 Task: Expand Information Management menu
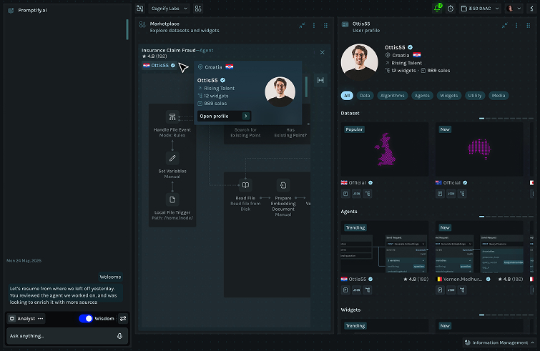[x=499, y=342]
